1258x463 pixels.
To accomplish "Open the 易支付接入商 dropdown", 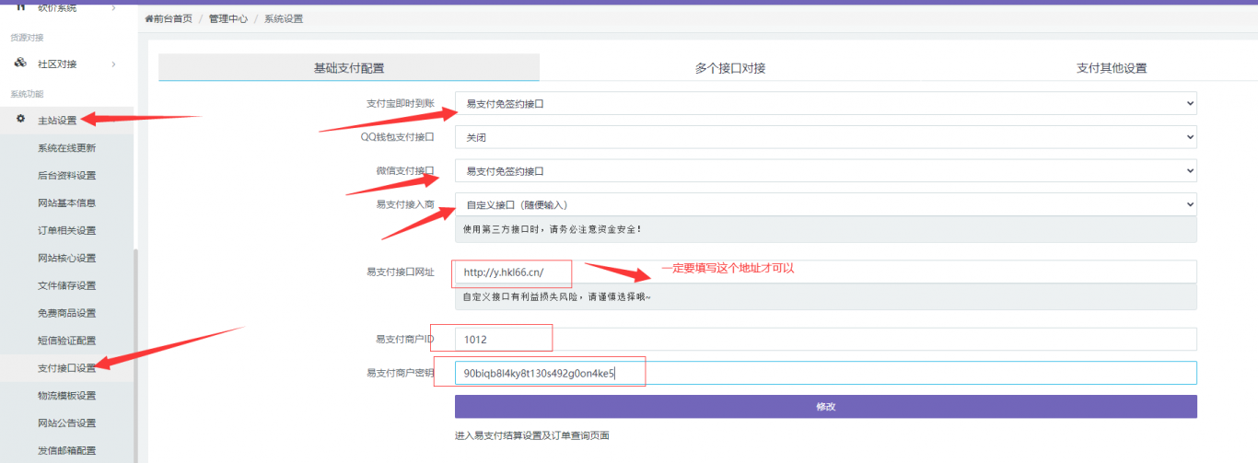I will coord(825,204).
